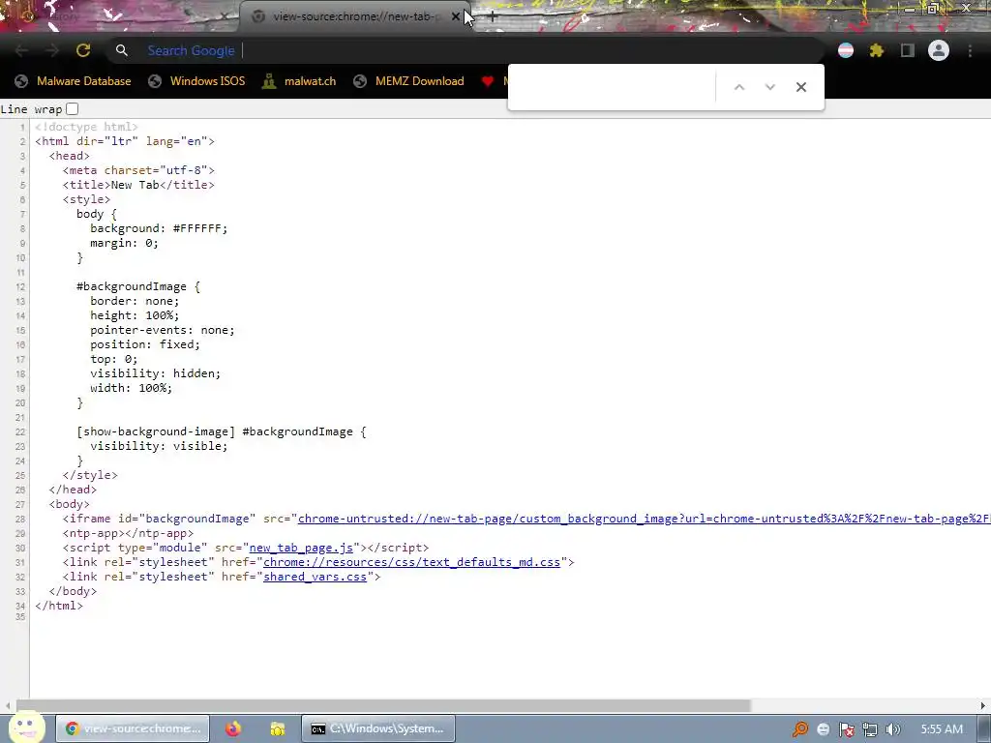Open the custom_background_image iframe source link
The image size is (991, 743).
coord(644,519)
